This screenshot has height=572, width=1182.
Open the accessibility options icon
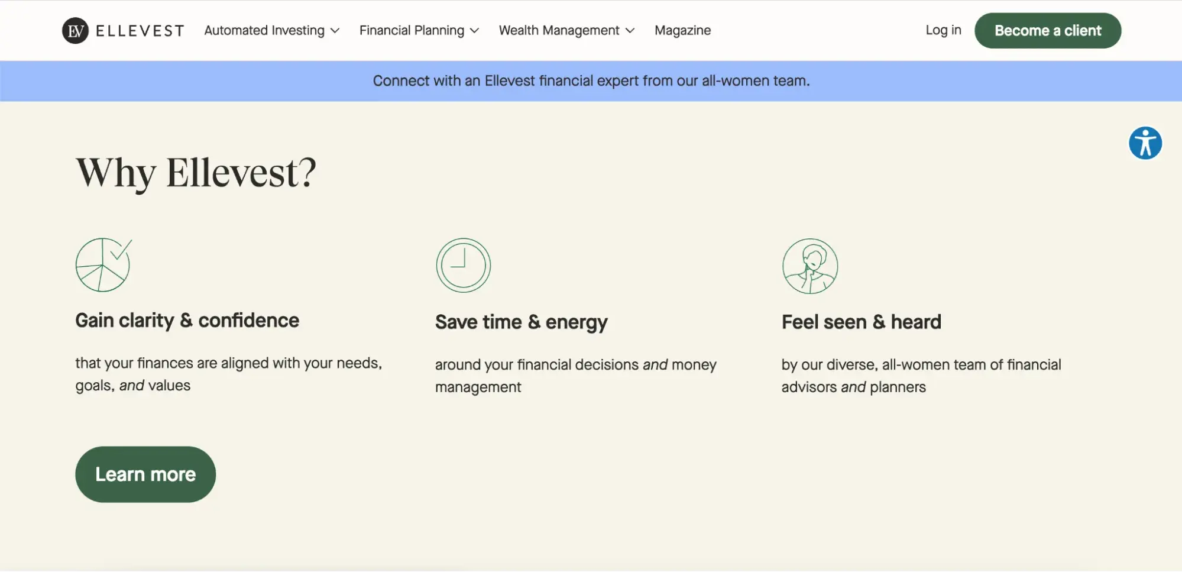1145,143
